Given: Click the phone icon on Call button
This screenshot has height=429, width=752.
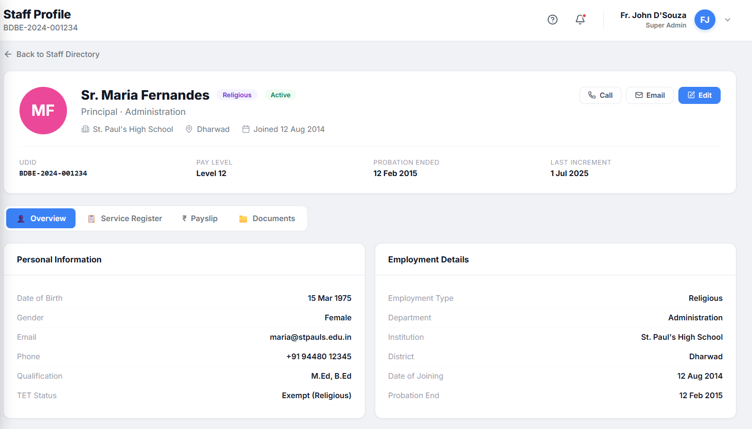Looking at the screenshot, I should [x=592, y=95].
